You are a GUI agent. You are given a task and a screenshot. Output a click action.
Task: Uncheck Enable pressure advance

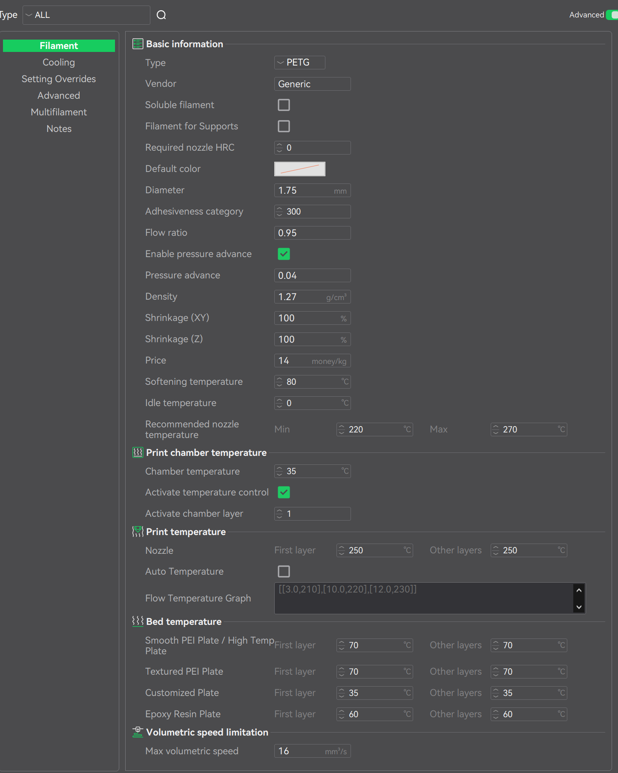pos(284,254)
